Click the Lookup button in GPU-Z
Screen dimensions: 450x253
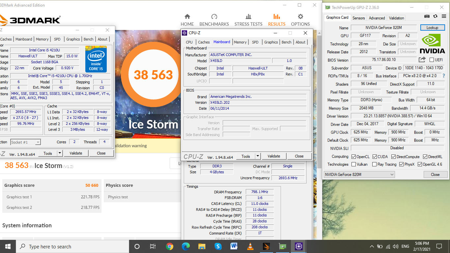(x=432, y=28)
